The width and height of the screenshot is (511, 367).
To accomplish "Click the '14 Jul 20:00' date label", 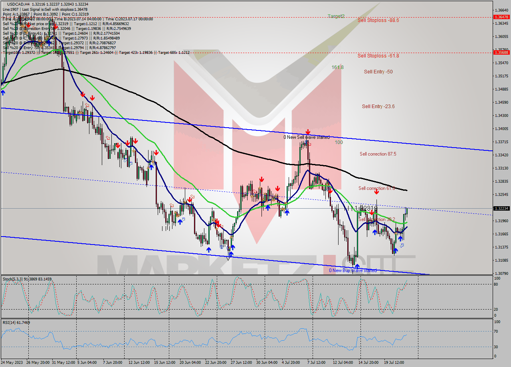I will (x=369, y=363).
